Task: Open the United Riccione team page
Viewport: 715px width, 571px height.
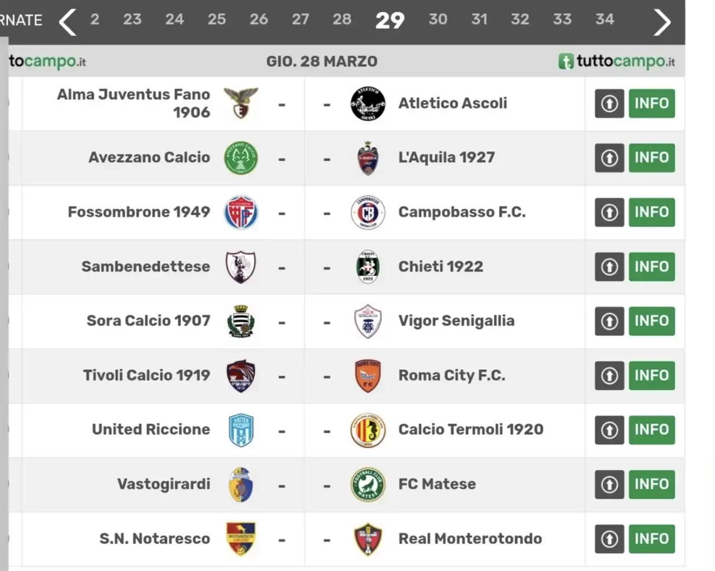Action: tap(151, 429)
